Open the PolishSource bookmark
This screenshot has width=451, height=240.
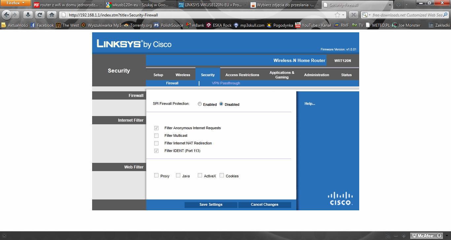click(168, 25)
